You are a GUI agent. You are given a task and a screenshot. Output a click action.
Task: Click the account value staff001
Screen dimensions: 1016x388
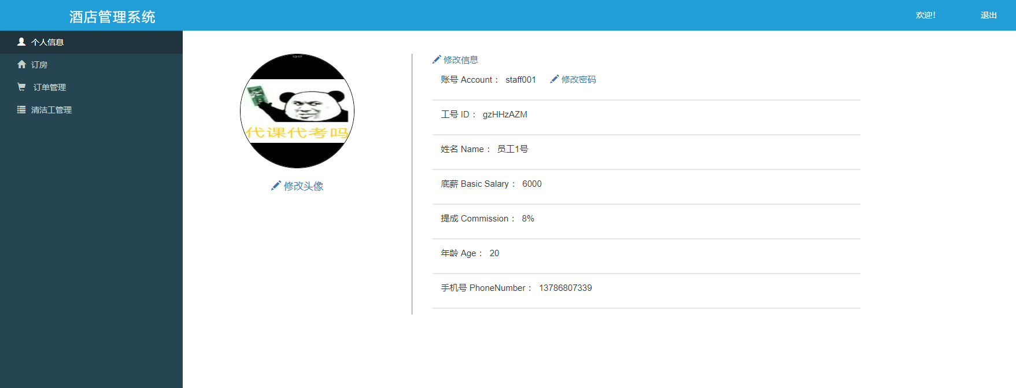[520, 80]
